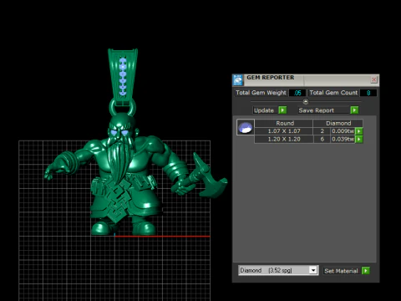Click the green arrow next to Set Material
The width and height of the screenshot is (401, 301).
coord(366,270)
